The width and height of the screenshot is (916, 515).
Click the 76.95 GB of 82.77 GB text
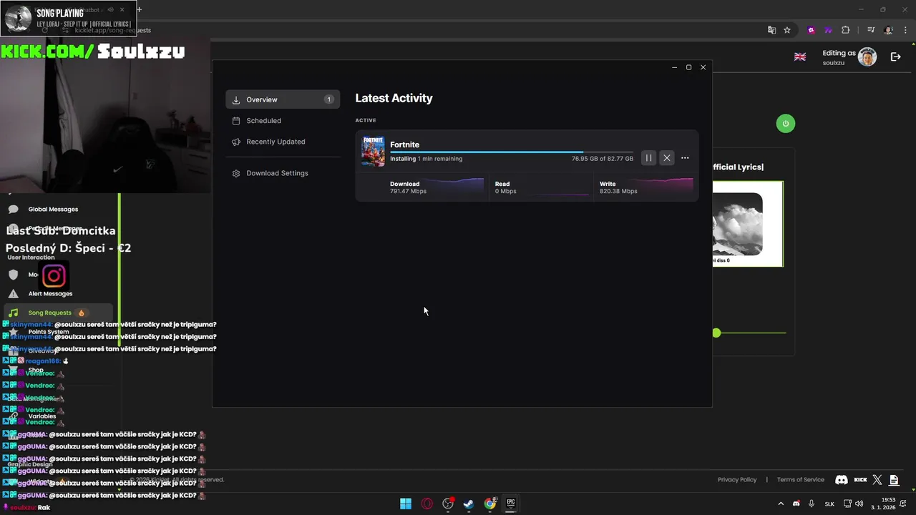[602, 159]
